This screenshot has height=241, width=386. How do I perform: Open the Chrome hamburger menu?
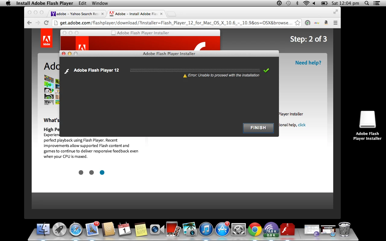(335, 23)
